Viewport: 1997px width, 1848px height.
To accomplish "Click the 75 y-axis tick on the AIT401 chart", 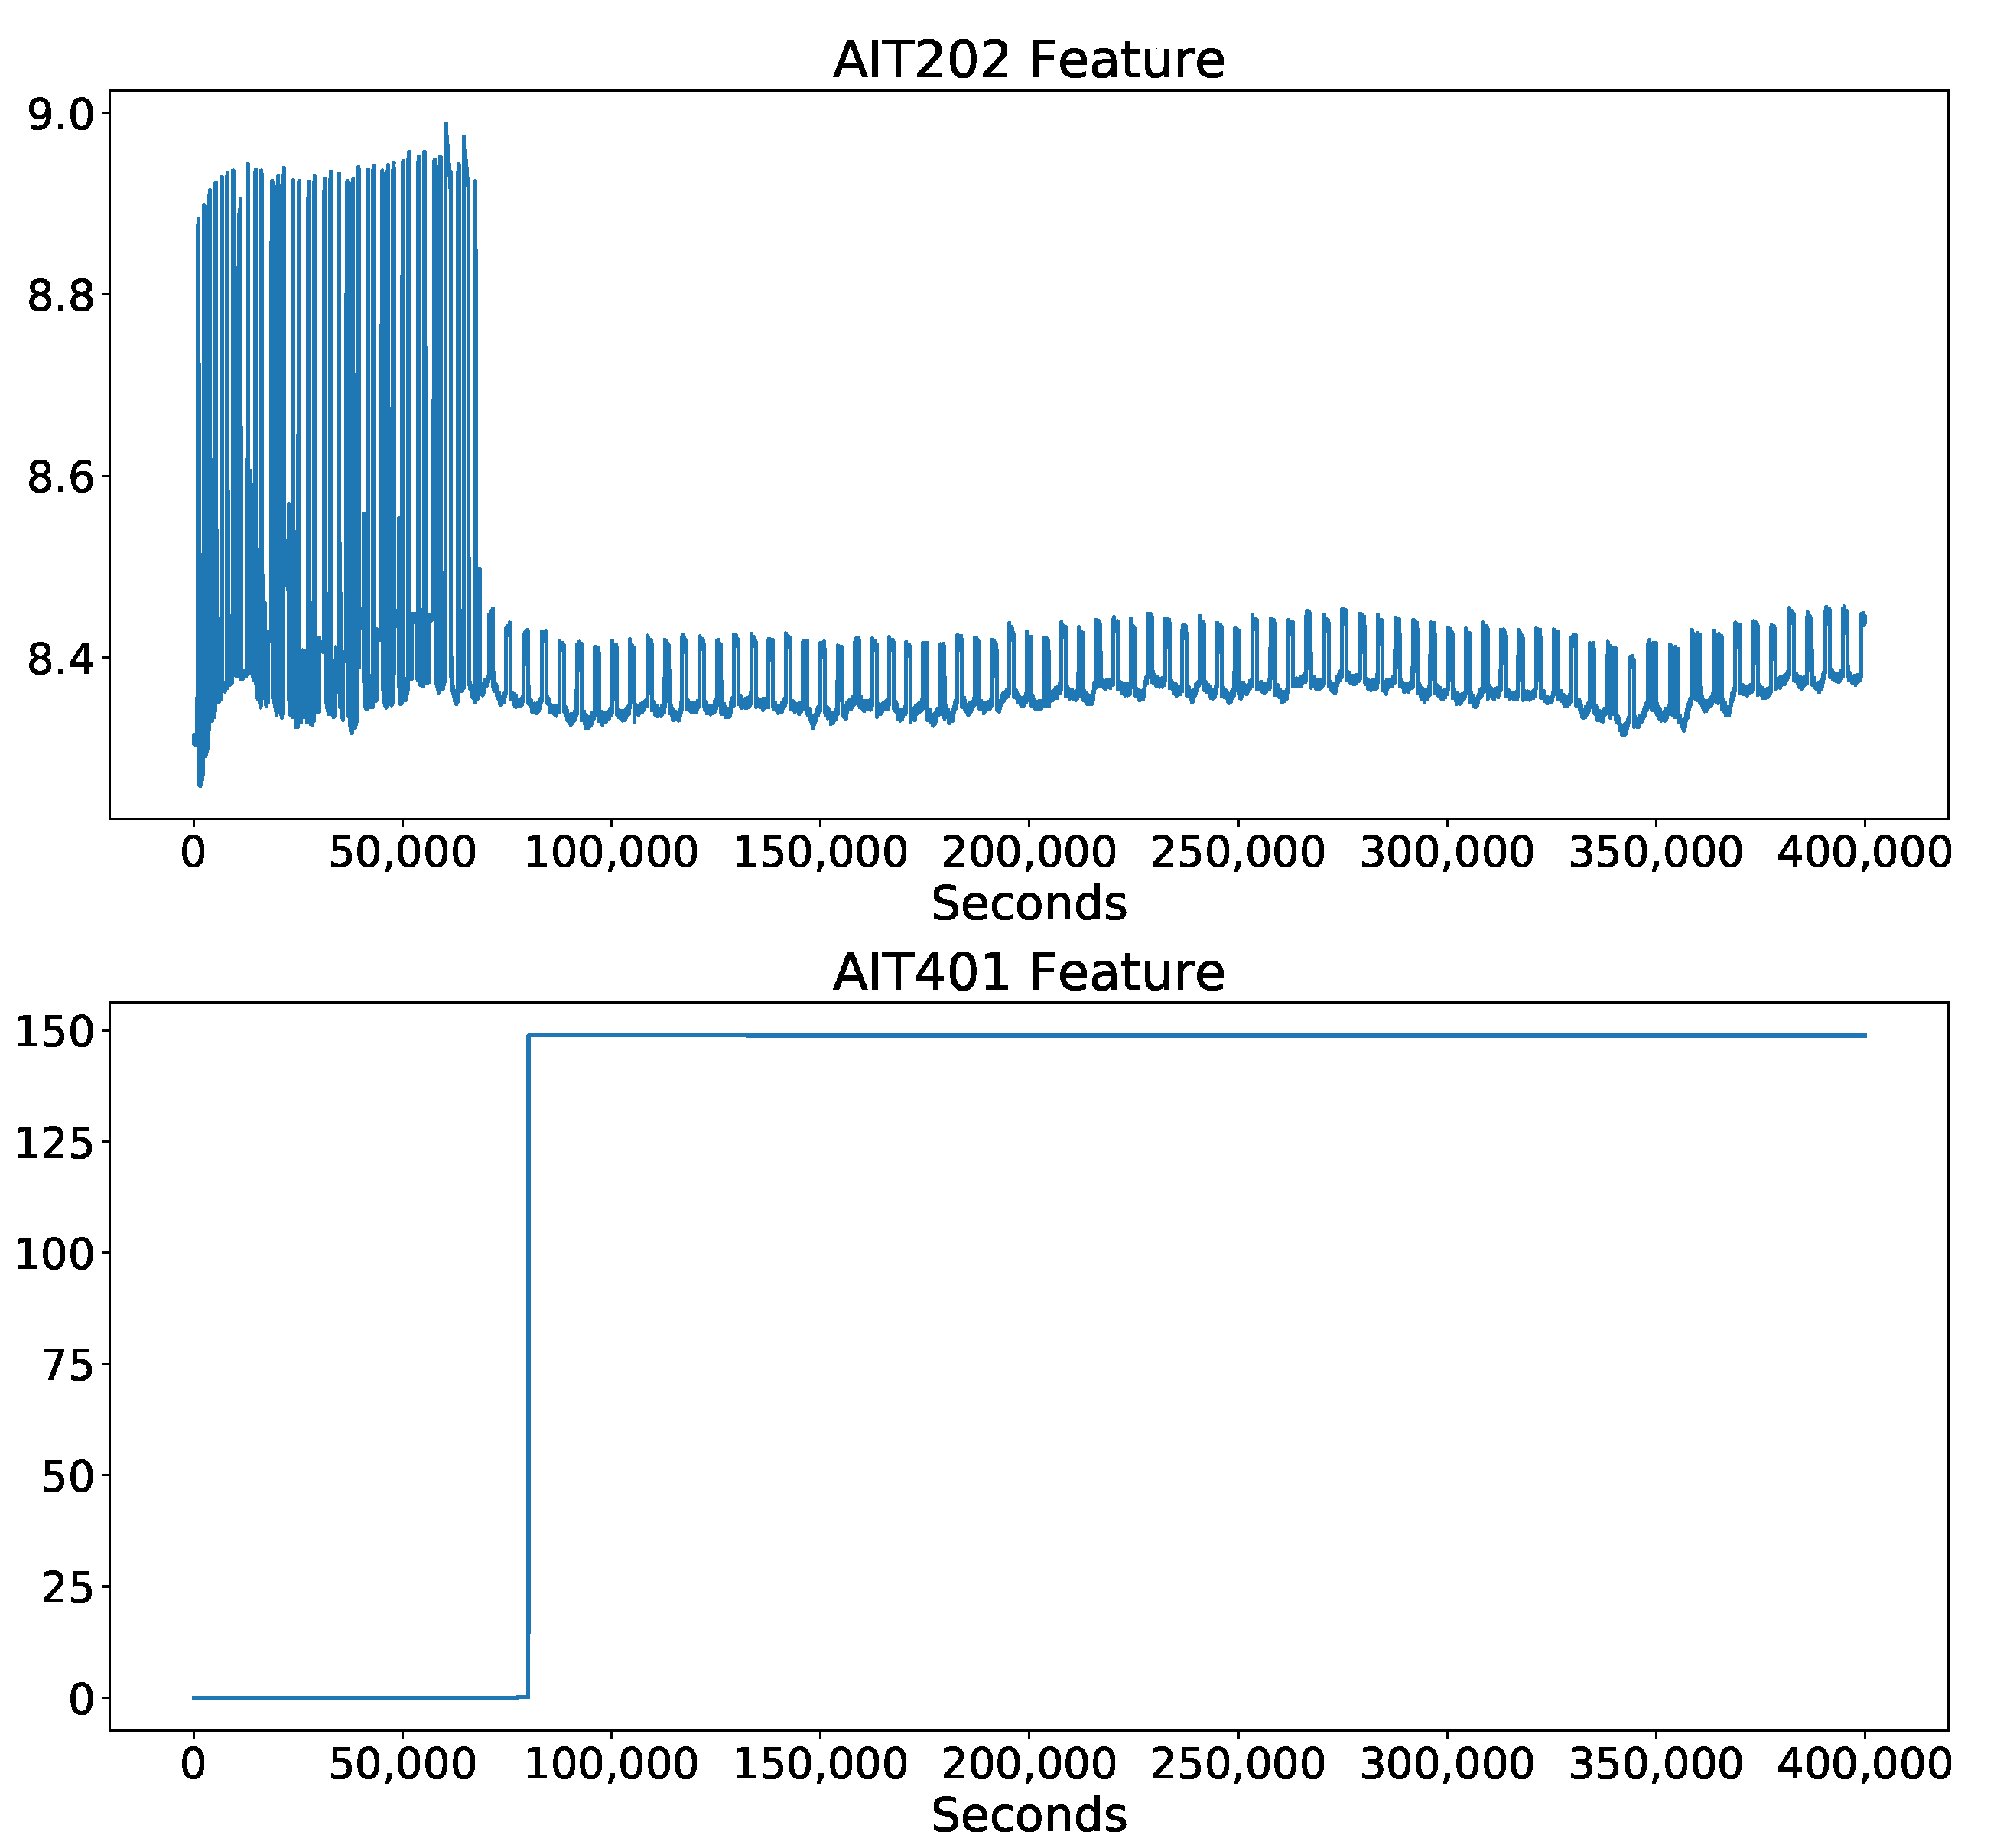I will [x=67, y=1366].
